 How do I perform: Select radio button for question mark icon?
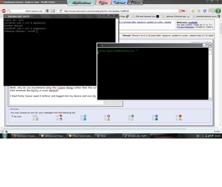(x=82, y=119)
